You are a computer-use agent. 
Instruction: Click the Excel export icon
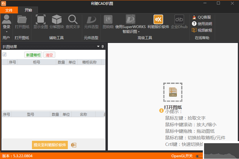coord(73,145)
